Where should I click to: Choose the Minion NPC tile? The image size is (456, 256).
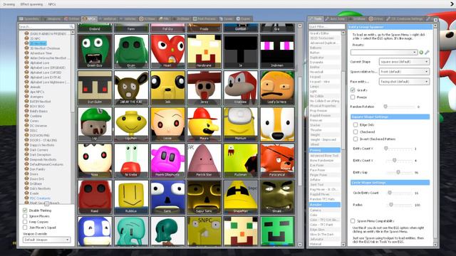[x=241, y=124]
